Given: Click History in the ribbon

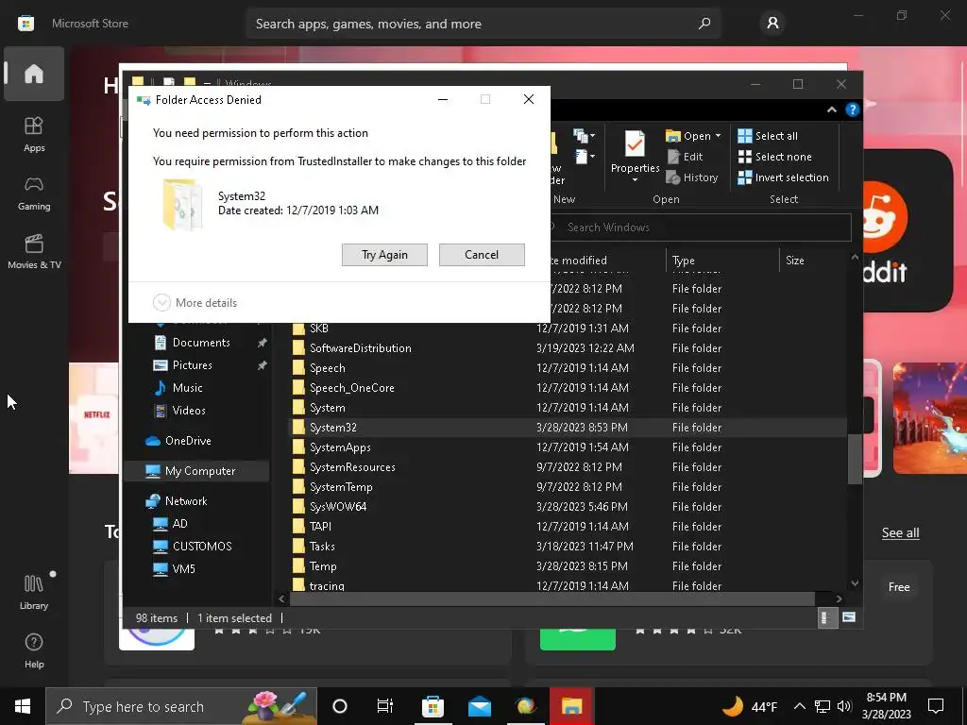Looking at the screenshot, I should click(x=692, y=177).
